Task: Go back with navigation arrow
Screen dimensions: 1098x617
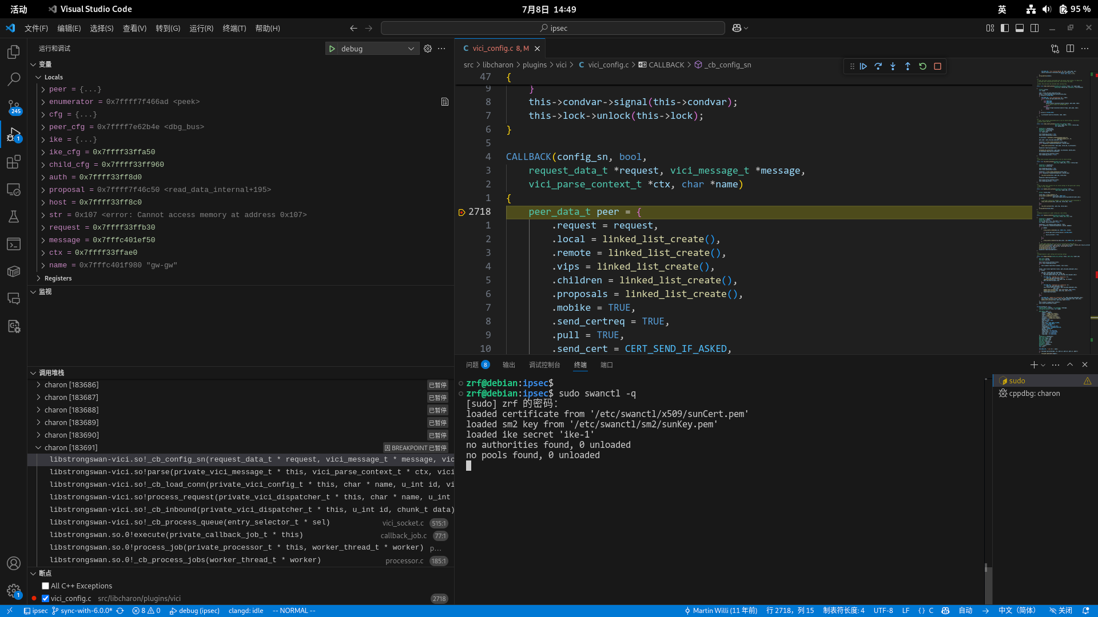Action: click(x=353, y=28)
